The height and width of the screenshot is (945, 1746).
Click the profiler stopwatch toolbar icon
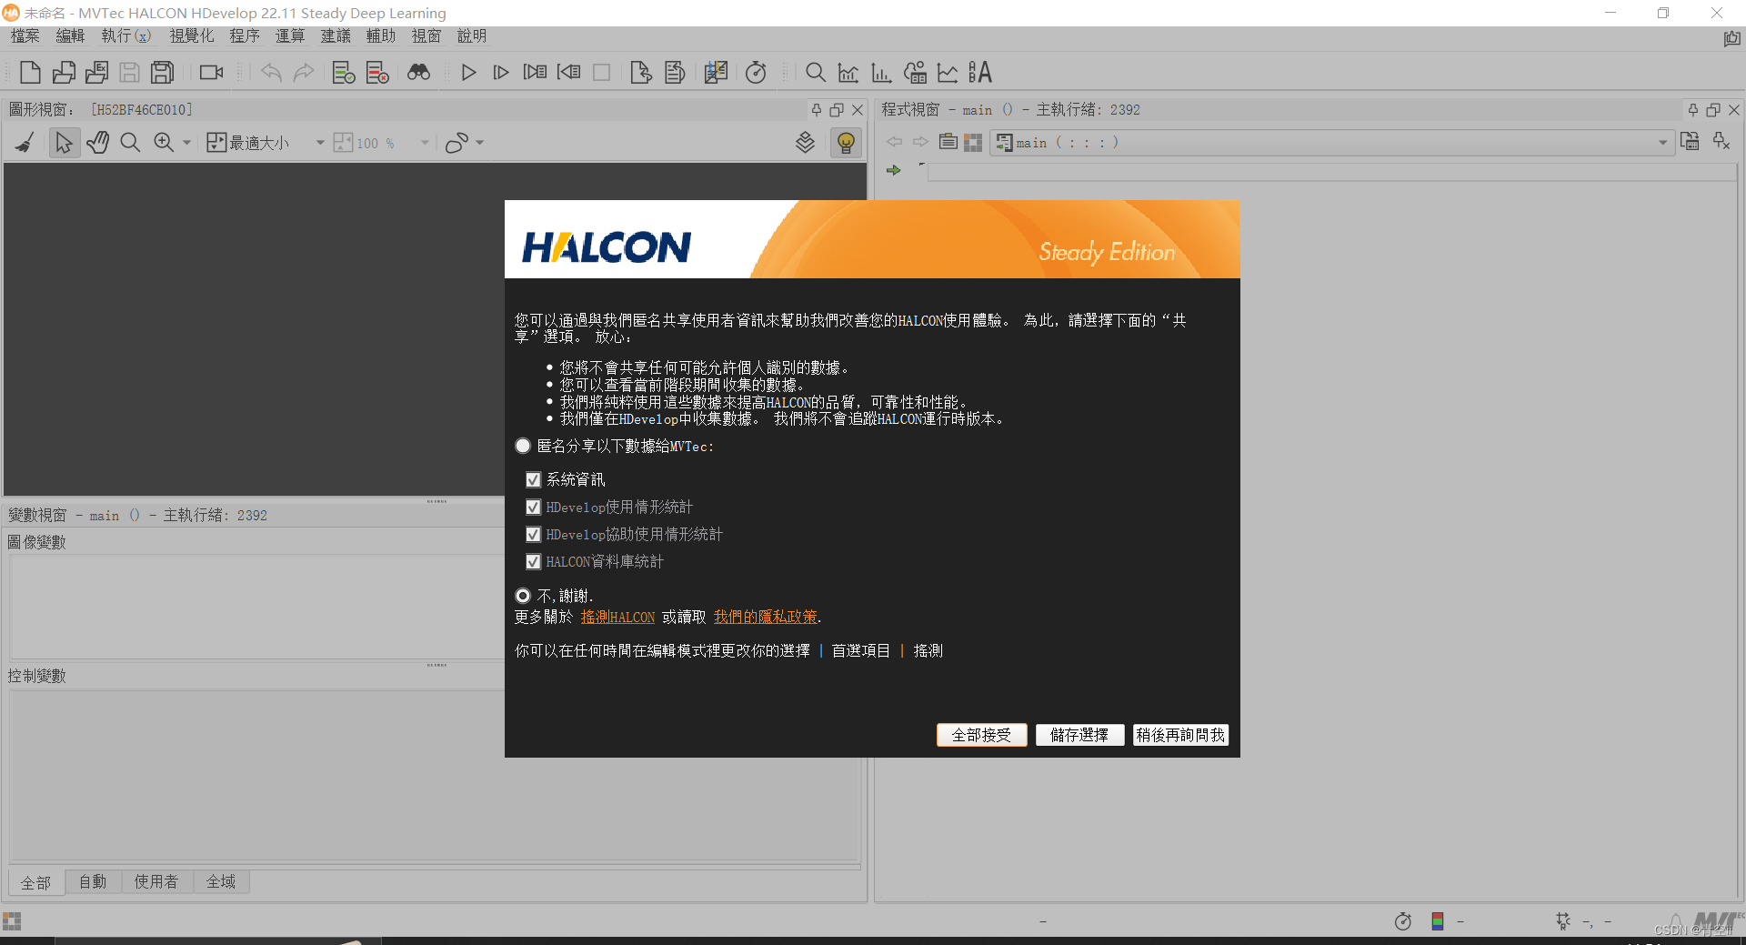click(756, 73)
